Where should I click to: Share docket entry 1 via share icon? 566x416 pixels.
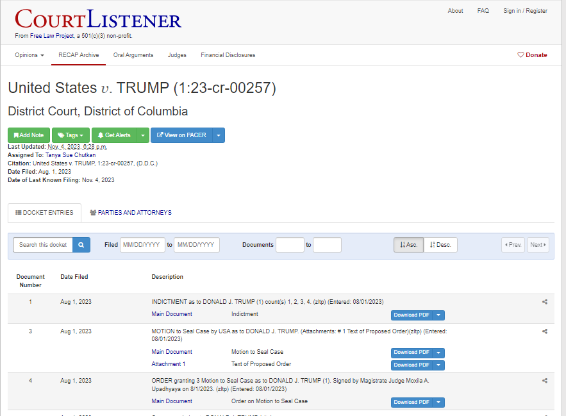(x=545, y=302)
